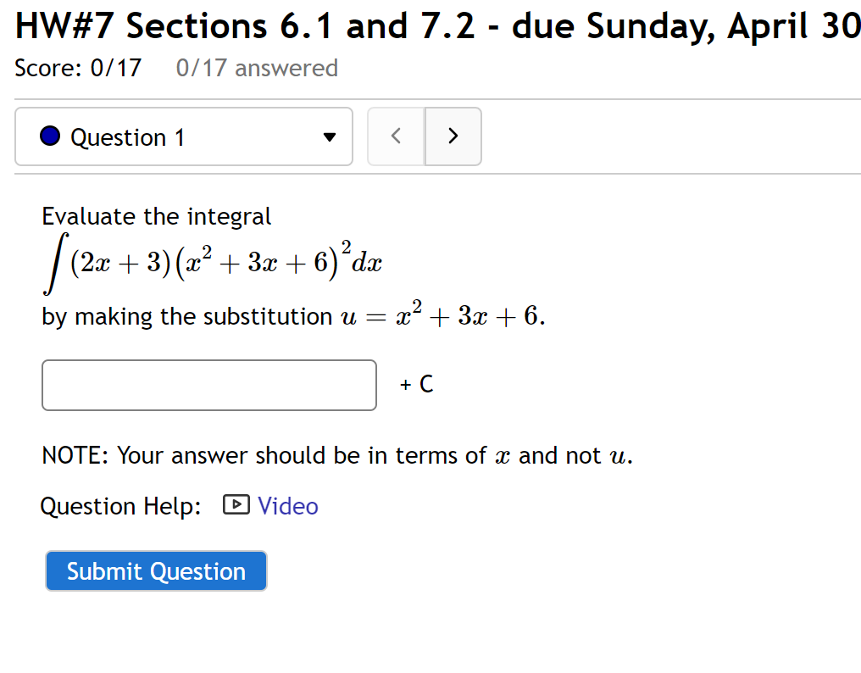Viewport: 861px width, 673px height.
Task: Click the + C text beside the answer box
Action: 415,384
